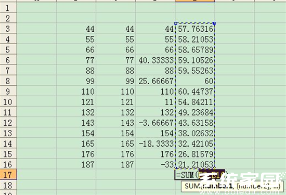Select the cell showing 40.33333
Screen dimensions: 286x195
pos(155,60)
